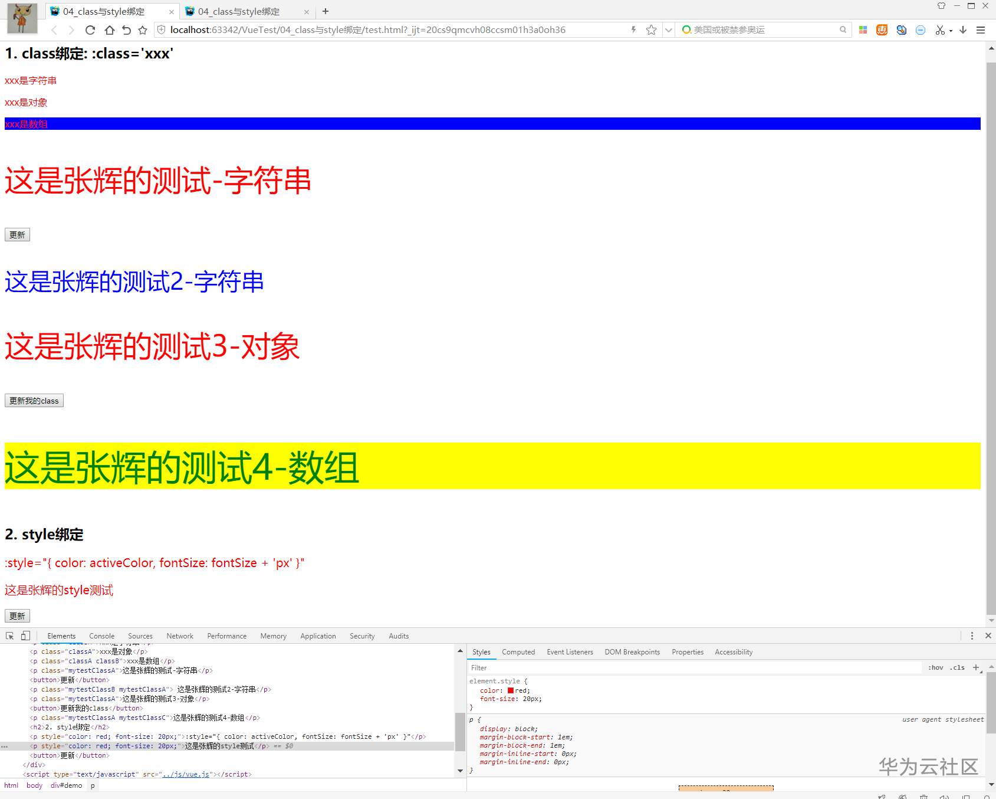Switch to the second 04_class与style绑定 tab
Screen dimensions: 996x799
(x=248, y=11)
